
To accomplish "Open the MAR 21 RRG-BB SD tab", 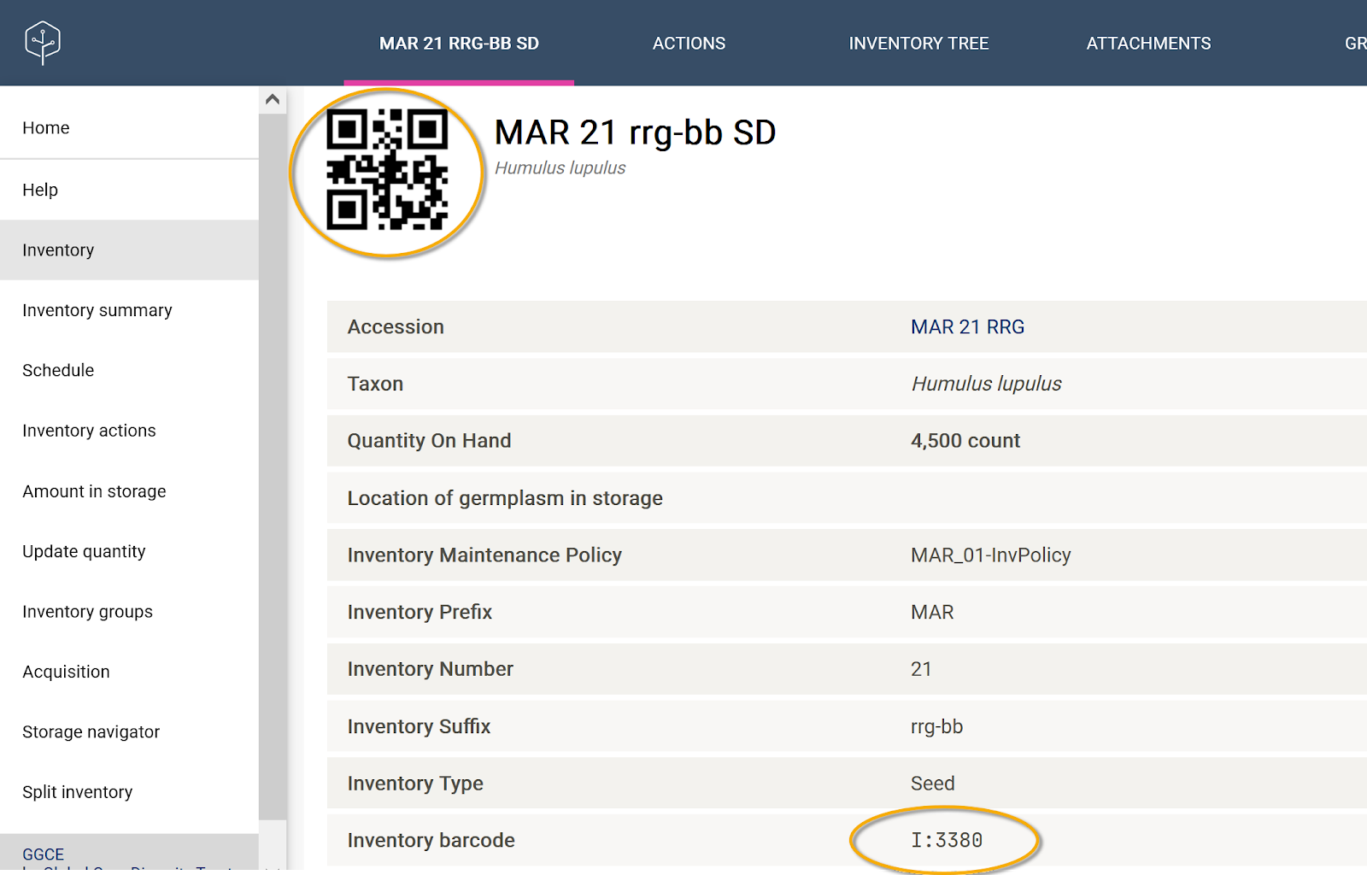I will click(459, 44).
